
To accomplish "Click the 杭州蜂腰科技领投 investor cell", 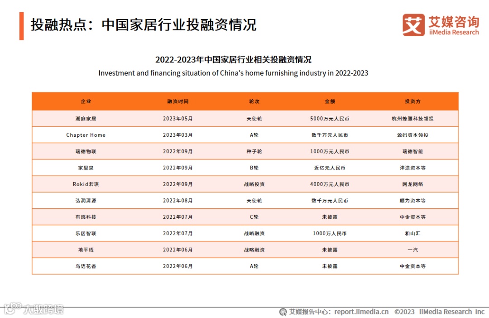I will point(412,119).
